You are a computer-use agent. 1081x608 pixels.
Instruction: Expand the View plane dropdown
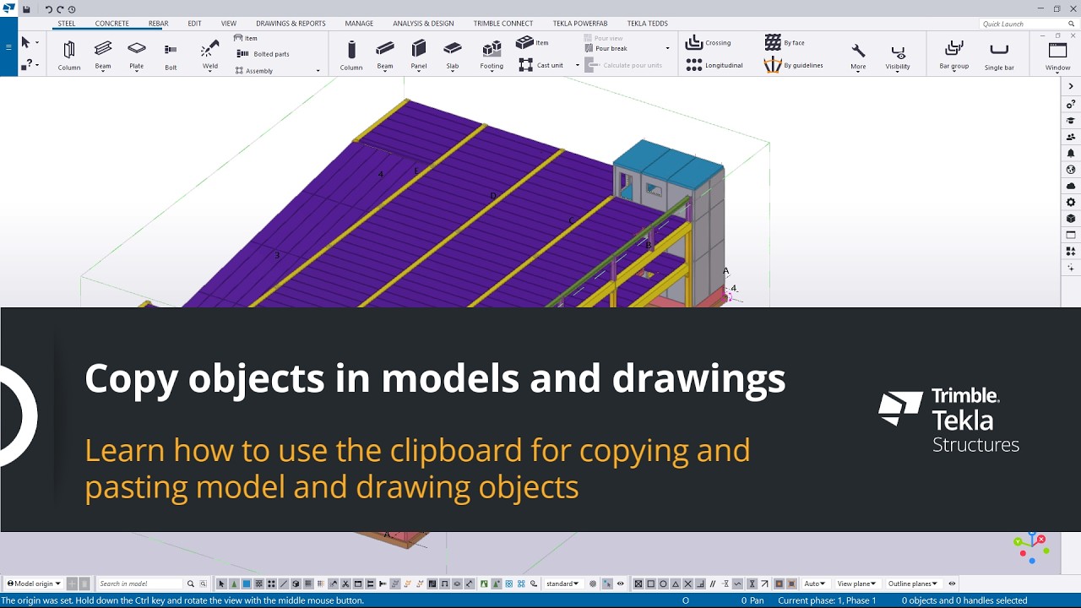coord(857,584)
